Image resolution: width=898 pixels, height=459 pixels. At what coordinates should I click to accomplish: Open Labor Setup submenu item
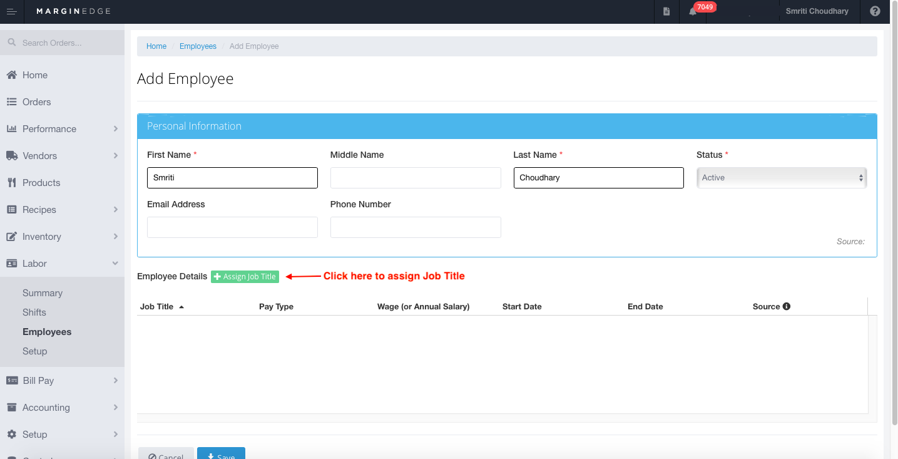pyautogui.click(x=35, y=351)
